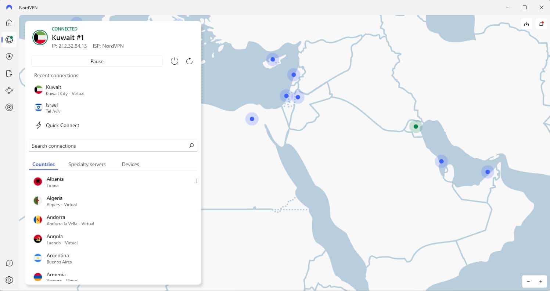Screen dimensions: 550x291
Task: Zoom out the map with minus button
Action: [x=528, y=281]
